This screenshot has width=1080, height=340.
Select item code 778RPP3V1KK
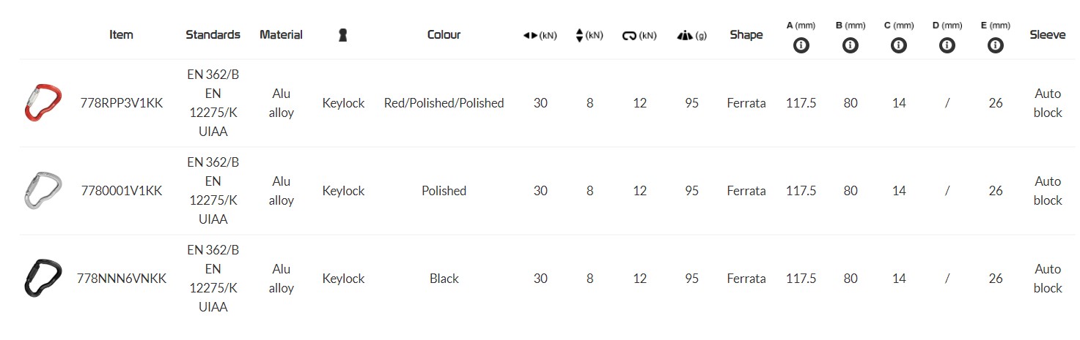point(121,103)
